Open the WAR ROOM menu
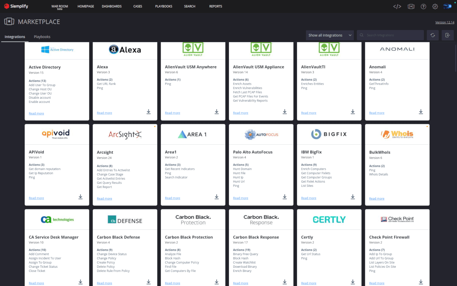The width and height of the screenshot is (457, 286). coord(59,7)
